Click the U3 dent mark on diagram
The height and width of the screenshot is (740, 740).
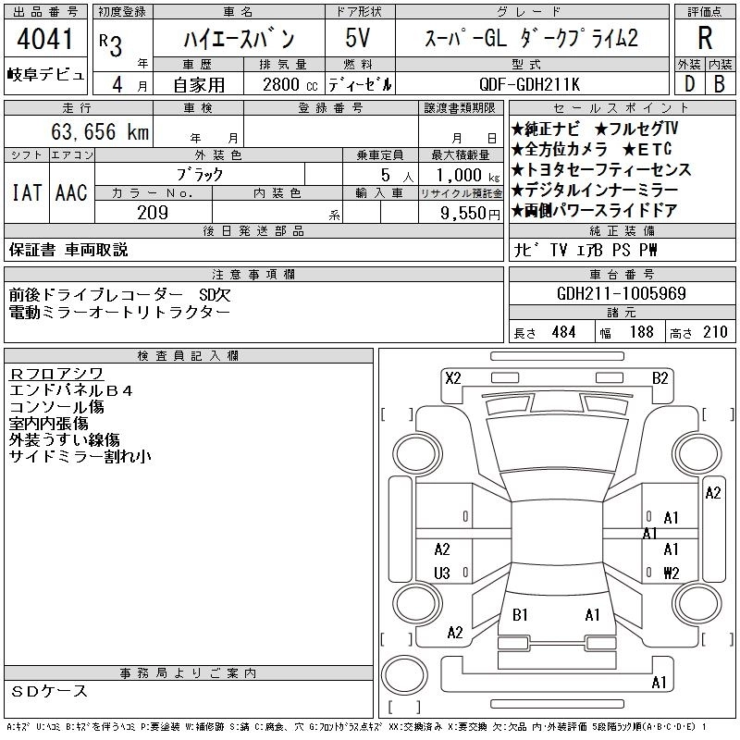click(442, 573)
